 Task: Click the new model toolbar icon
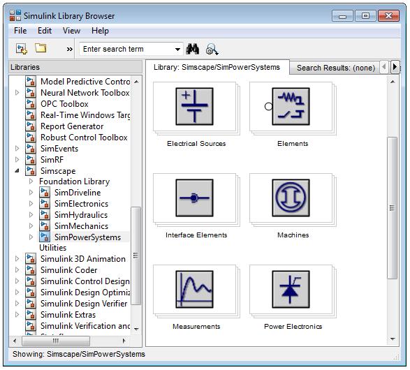pos(22,49)
